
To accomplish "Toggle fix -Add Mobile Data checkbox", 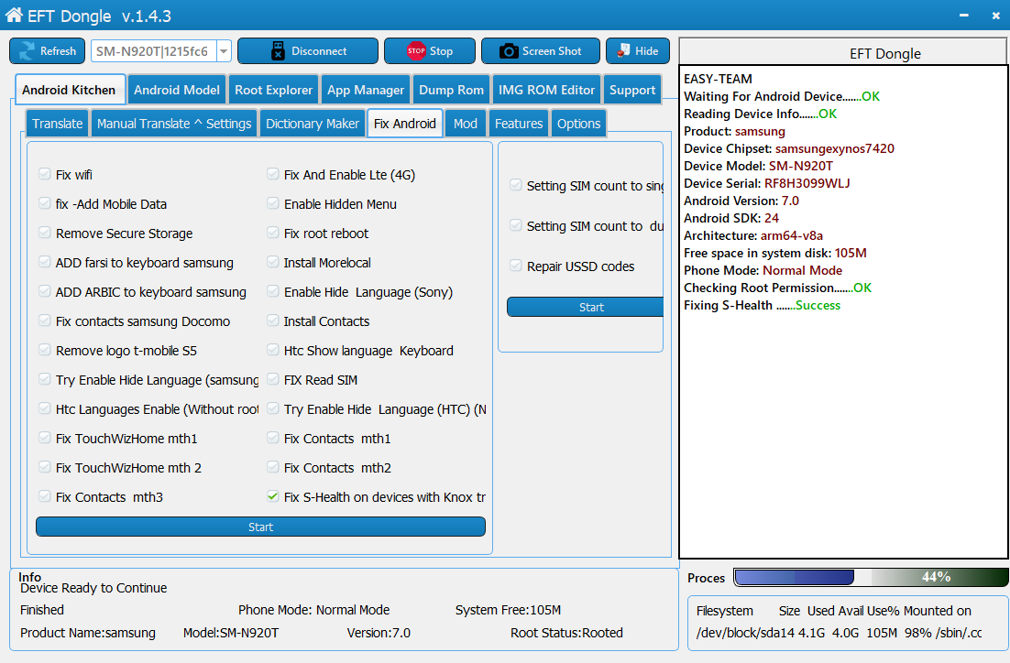I will (x=44, y=203).
